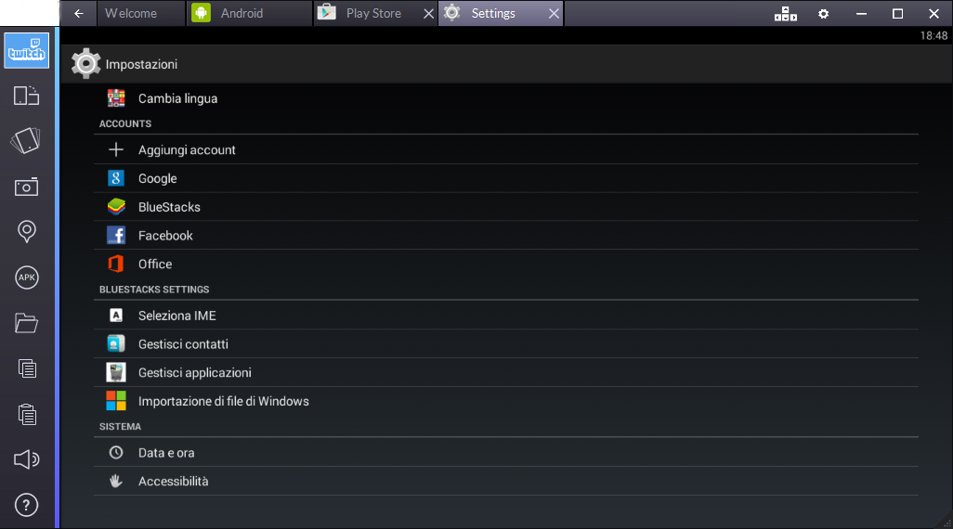Click the Twitch icon in sidebar
Image resolution: width=953 pixels, height=529 pixels.
click(27, 51)
